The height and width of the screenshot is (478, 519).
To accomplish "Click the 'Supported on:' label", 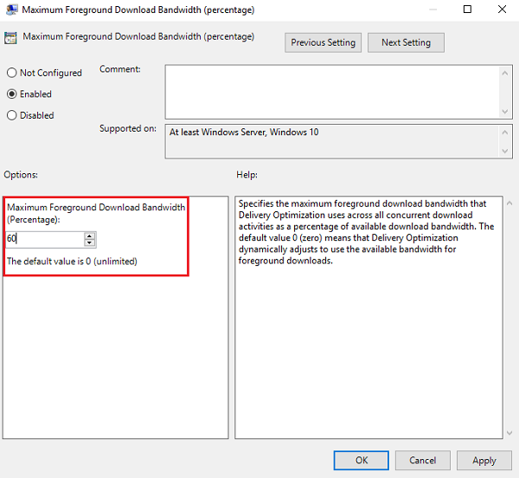I will tap(128, 128).
